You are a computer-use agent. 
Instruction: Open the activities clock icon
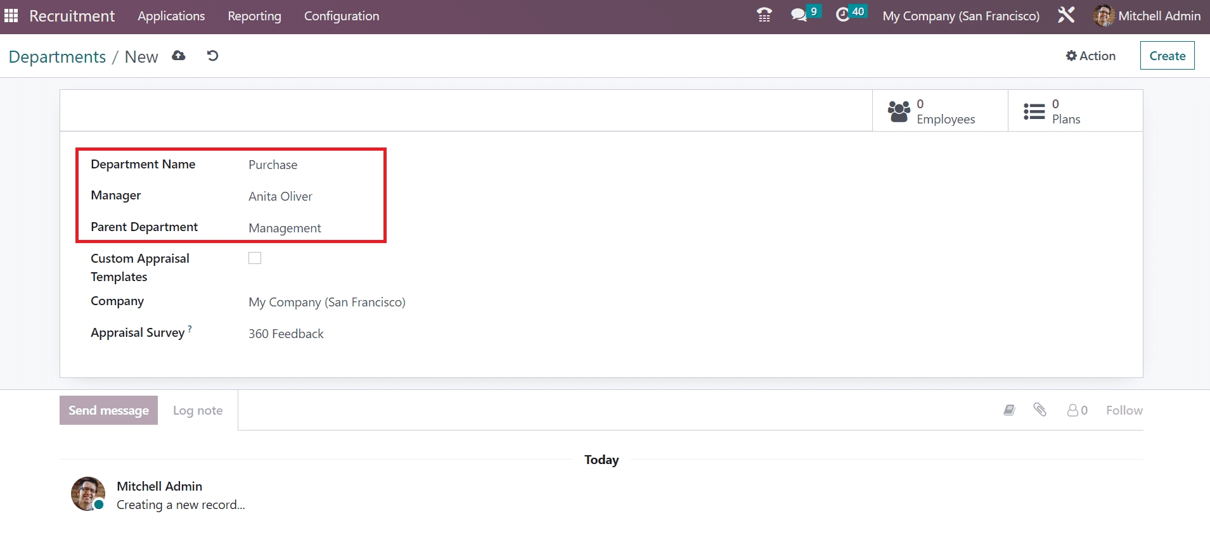coord(842,15)
